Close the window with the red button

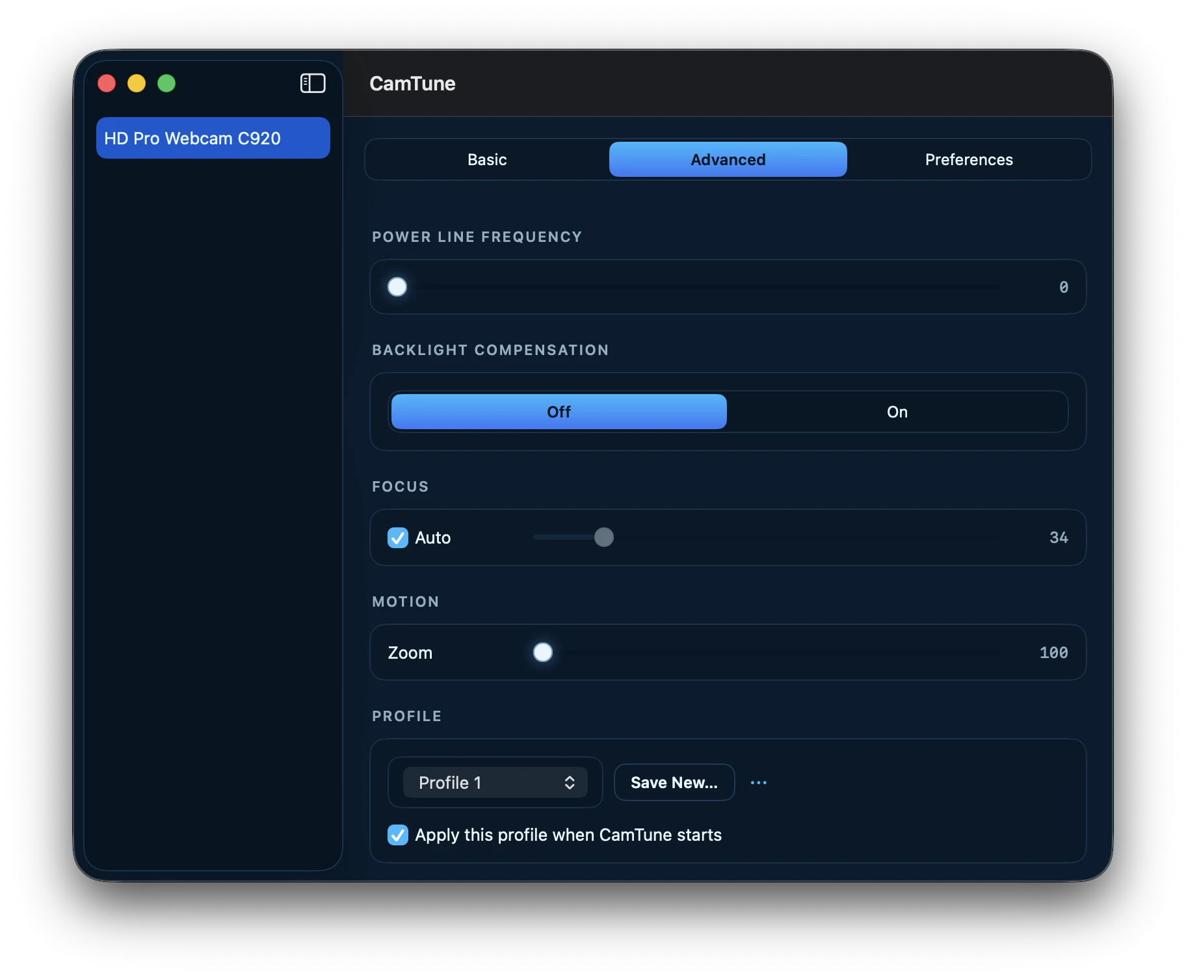pyautogui.click(x=107, y=83)
